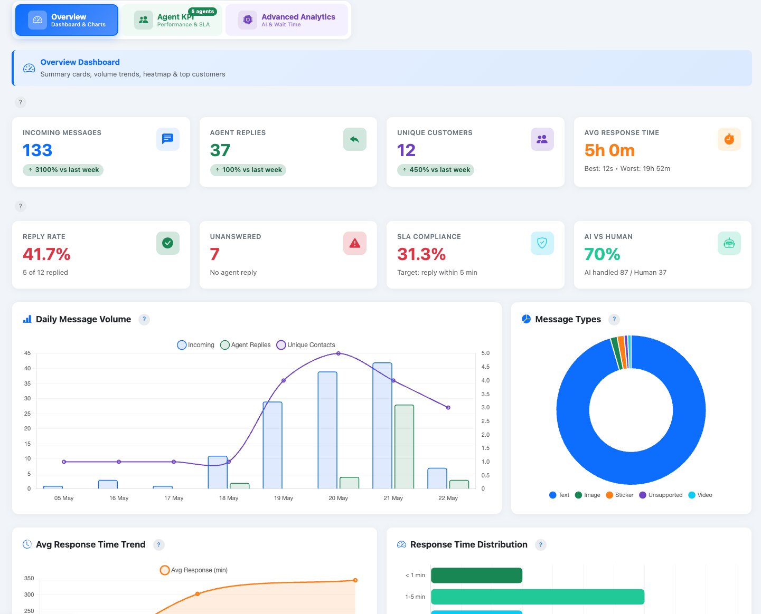Click the Advanced Analytics chip icon
Image resolution: width=761 pixels, height=614 pixels.
[x=248, y=20]
